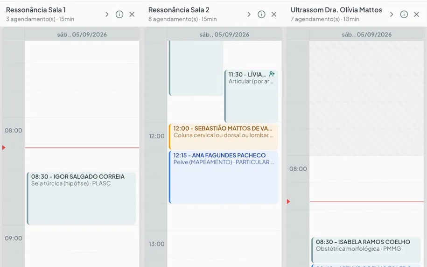Click '3 agendamento(s) · 15min' text
The height and width of the screenshot is (267, 427).
click(x=40, y=19)
